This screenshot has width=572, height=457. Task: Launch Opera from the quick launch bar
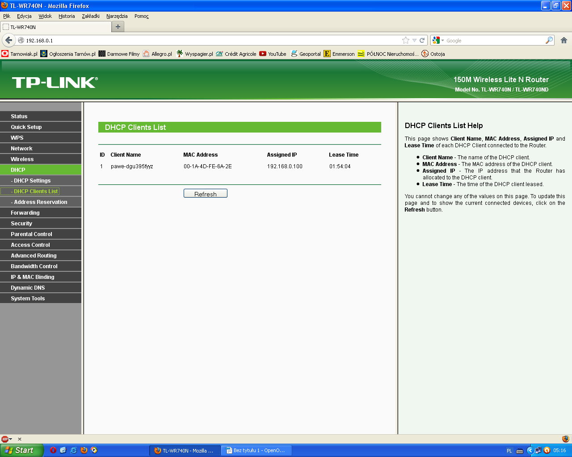click(x=53, y=450)
